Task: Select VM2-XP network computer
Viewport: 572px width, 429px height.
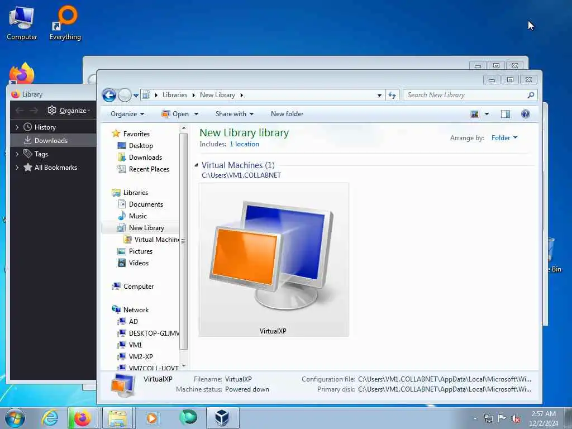Action: click(141, 356)
